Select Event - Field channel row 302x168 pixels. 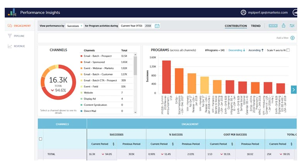[x=106, y=86]
